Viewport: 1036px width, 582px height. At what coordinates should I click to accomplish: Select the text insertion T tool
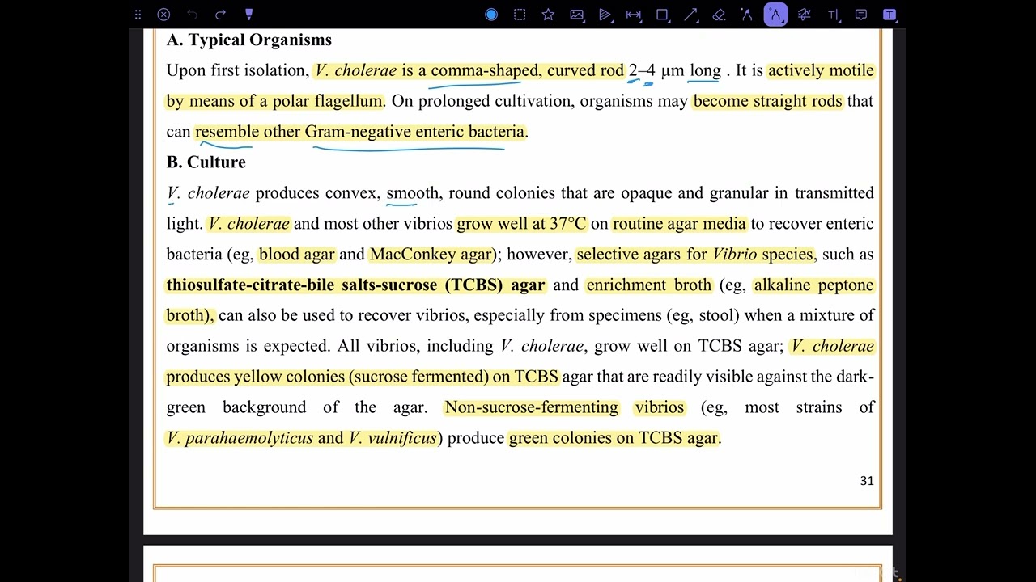833,15
